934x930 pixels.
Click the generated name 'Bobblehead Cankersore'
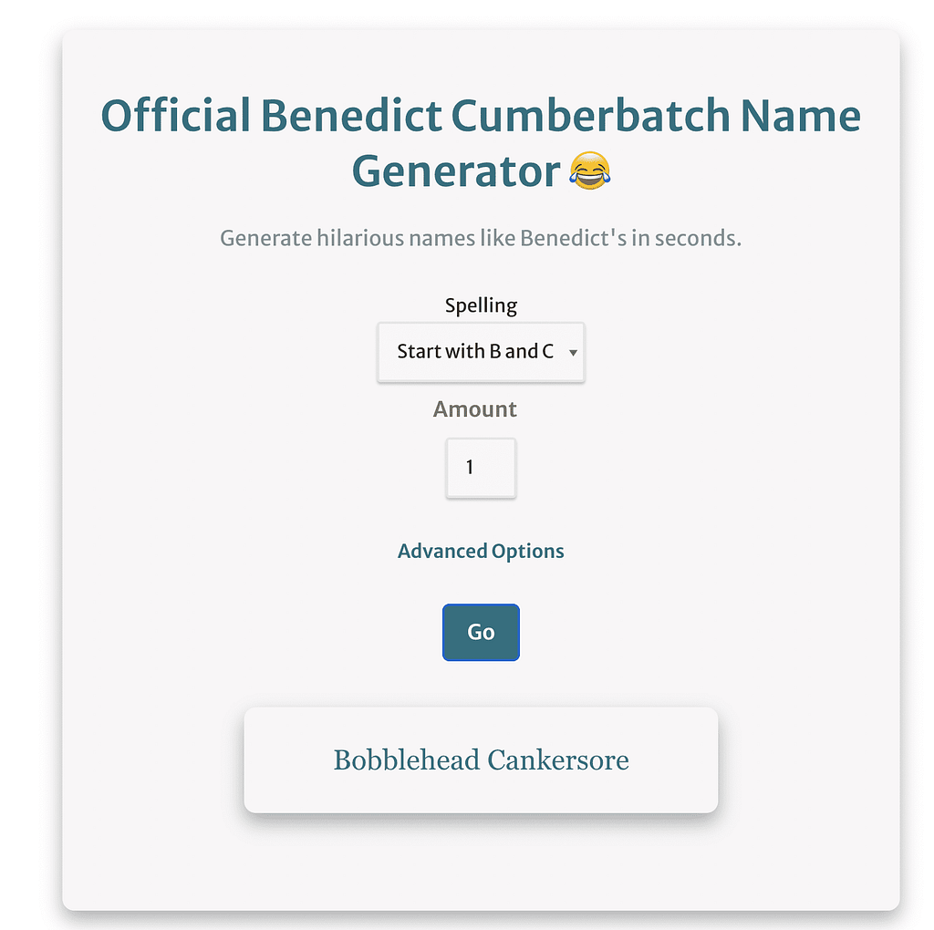coord(481,759)
